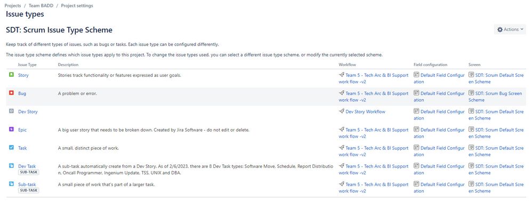
Task: Click the Field configuration column header
Action: (x=431, y=65)
